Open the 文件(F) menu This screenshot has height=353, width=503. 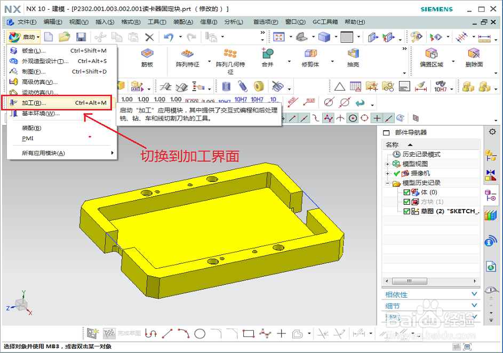point(27,22)
